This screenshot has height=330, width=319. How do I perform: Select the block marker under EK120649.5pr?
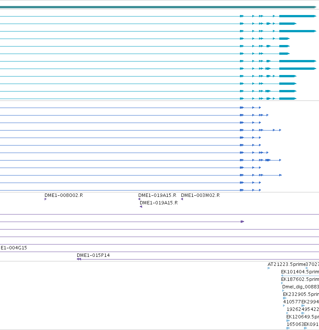[x=288, y=321]
